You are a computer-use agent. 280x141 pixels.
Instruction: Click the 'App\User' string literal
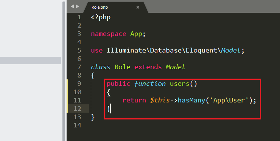click(x=229, y=100)
